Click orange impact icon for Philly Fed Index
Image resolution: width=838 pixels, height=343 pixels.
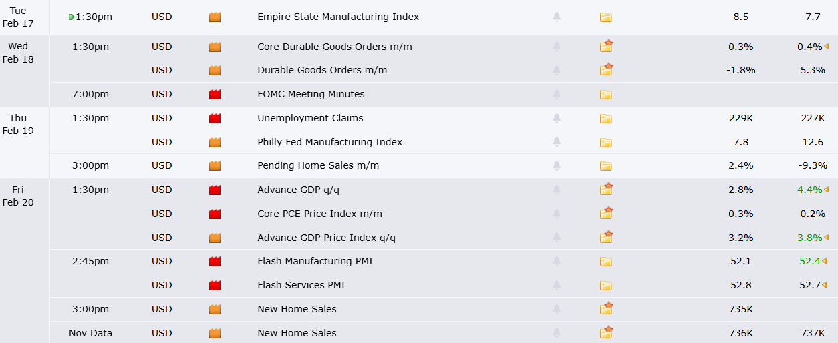(215, 143)
